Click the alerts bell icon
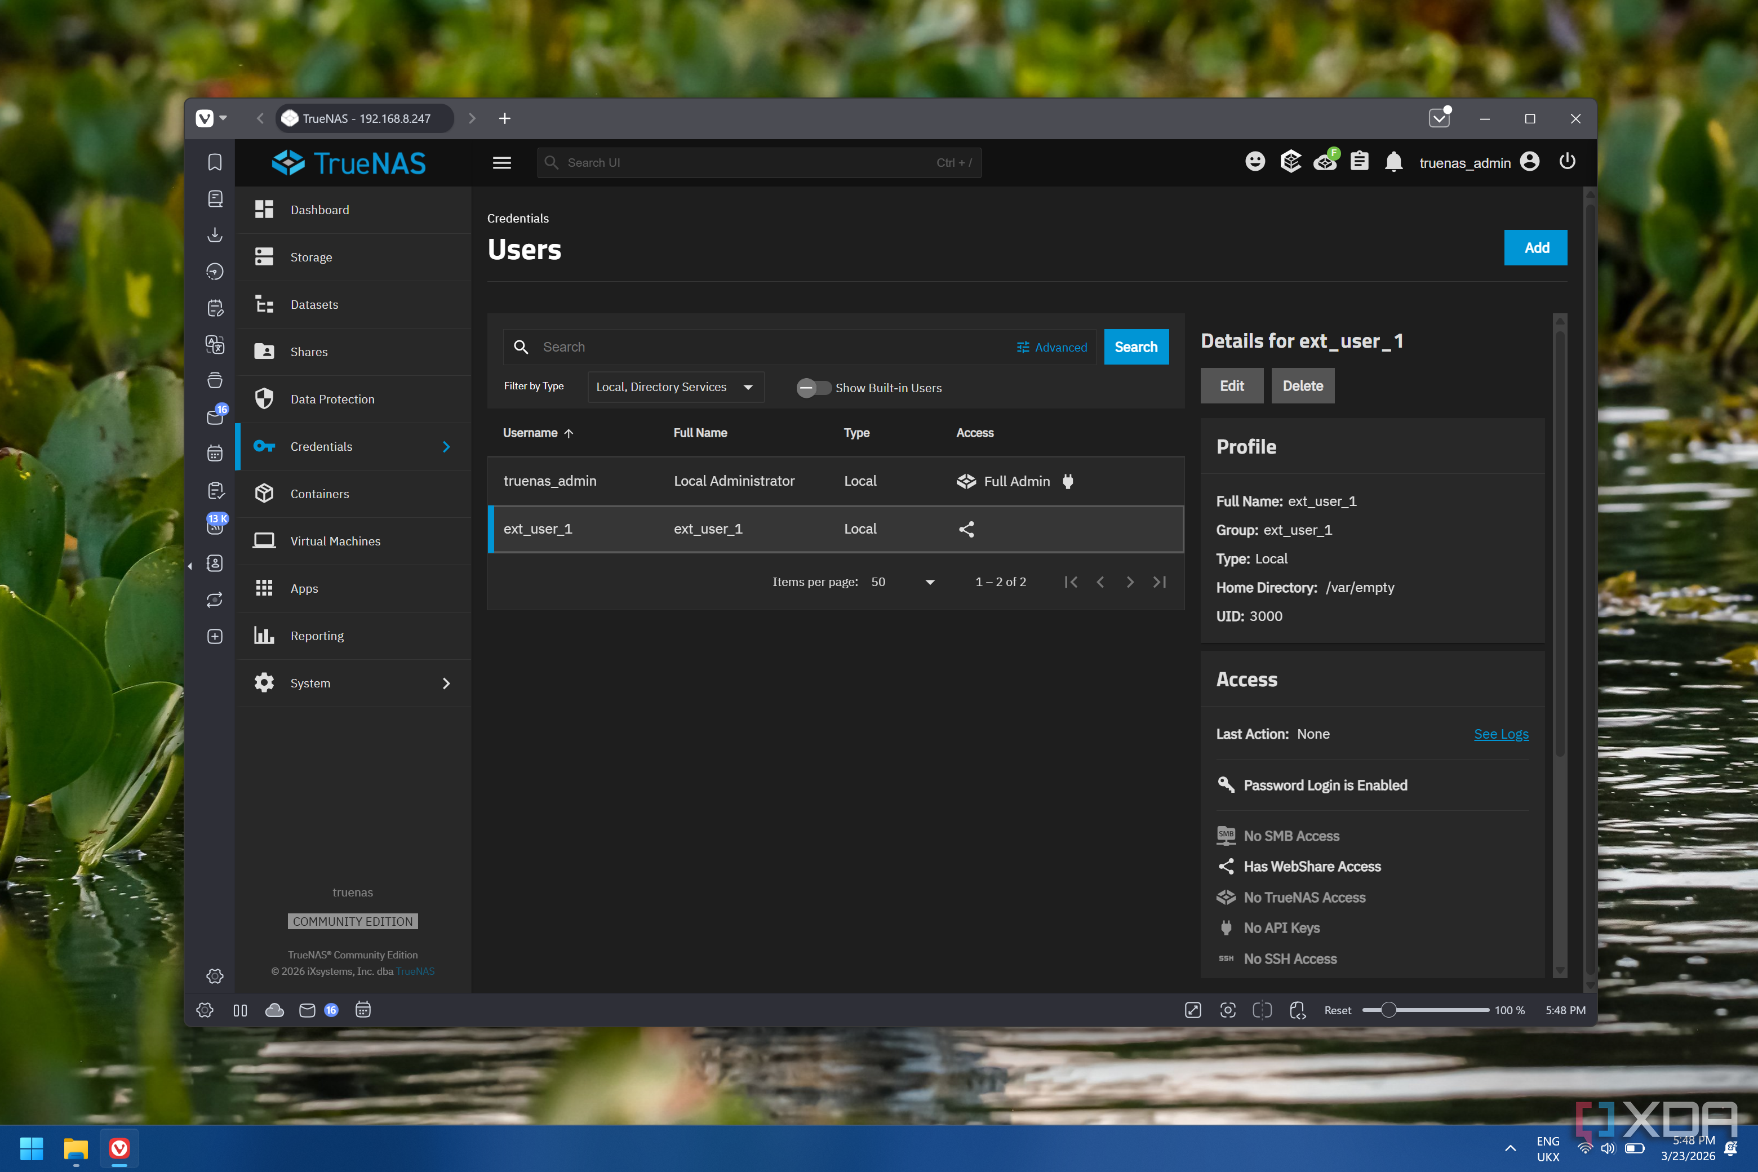1758x1172 pixels. coord(1393,162)
